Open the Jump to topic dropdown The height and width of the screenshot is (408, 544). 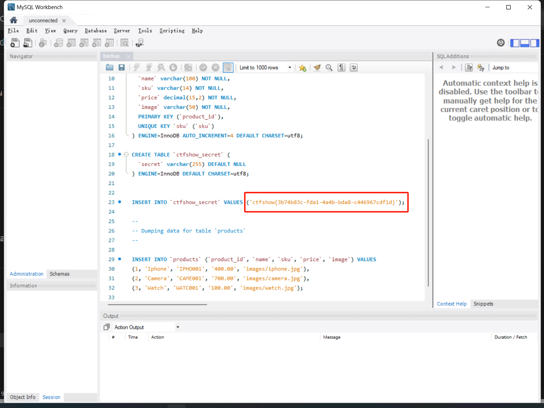tap(515, 67)
